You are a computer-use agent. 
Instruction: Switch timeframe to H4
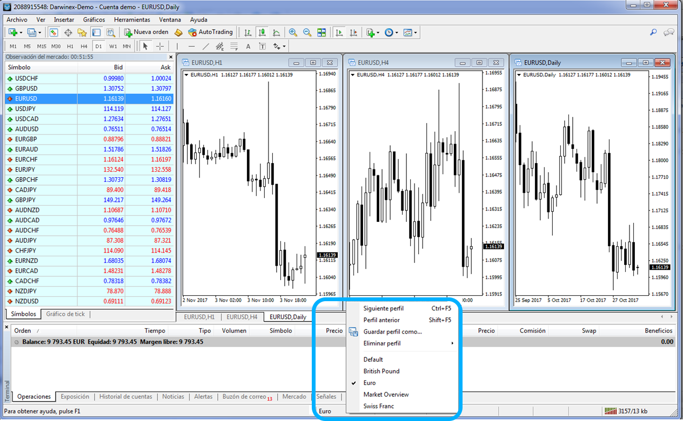click(84, 46)
